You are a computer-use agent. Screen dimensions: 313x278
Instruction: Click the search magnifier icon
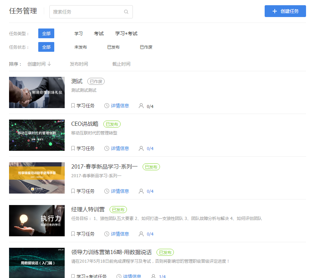point(126,12)
